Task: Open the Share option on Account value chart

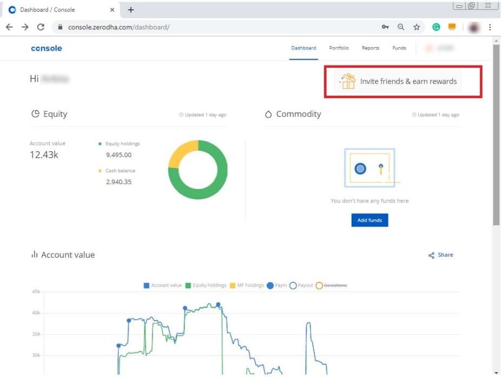Action: (x=441, y=255)
